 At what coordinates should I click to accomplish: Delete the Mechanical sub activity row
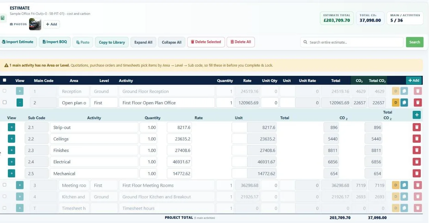(417, 173)
